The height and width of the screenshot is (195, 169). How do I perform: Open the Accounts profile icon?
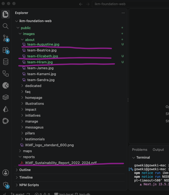pos(6,173)
